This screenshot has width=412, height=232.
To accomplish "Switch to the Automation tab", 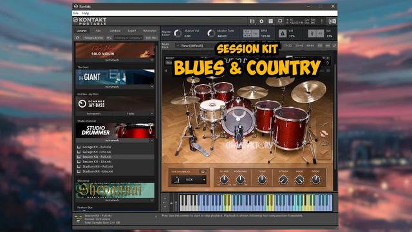I will [150, 31].
